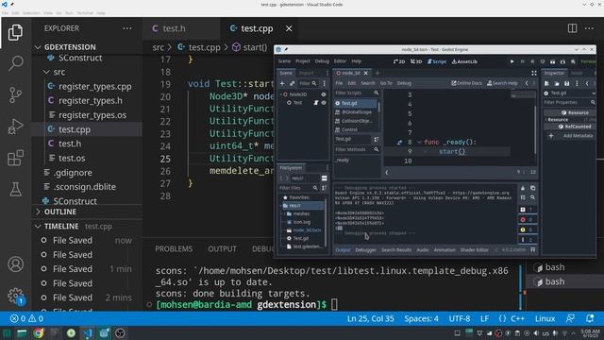Clear the Godot output log
The width and height of the screenshot is (604, 340).
tap(523, 188)
